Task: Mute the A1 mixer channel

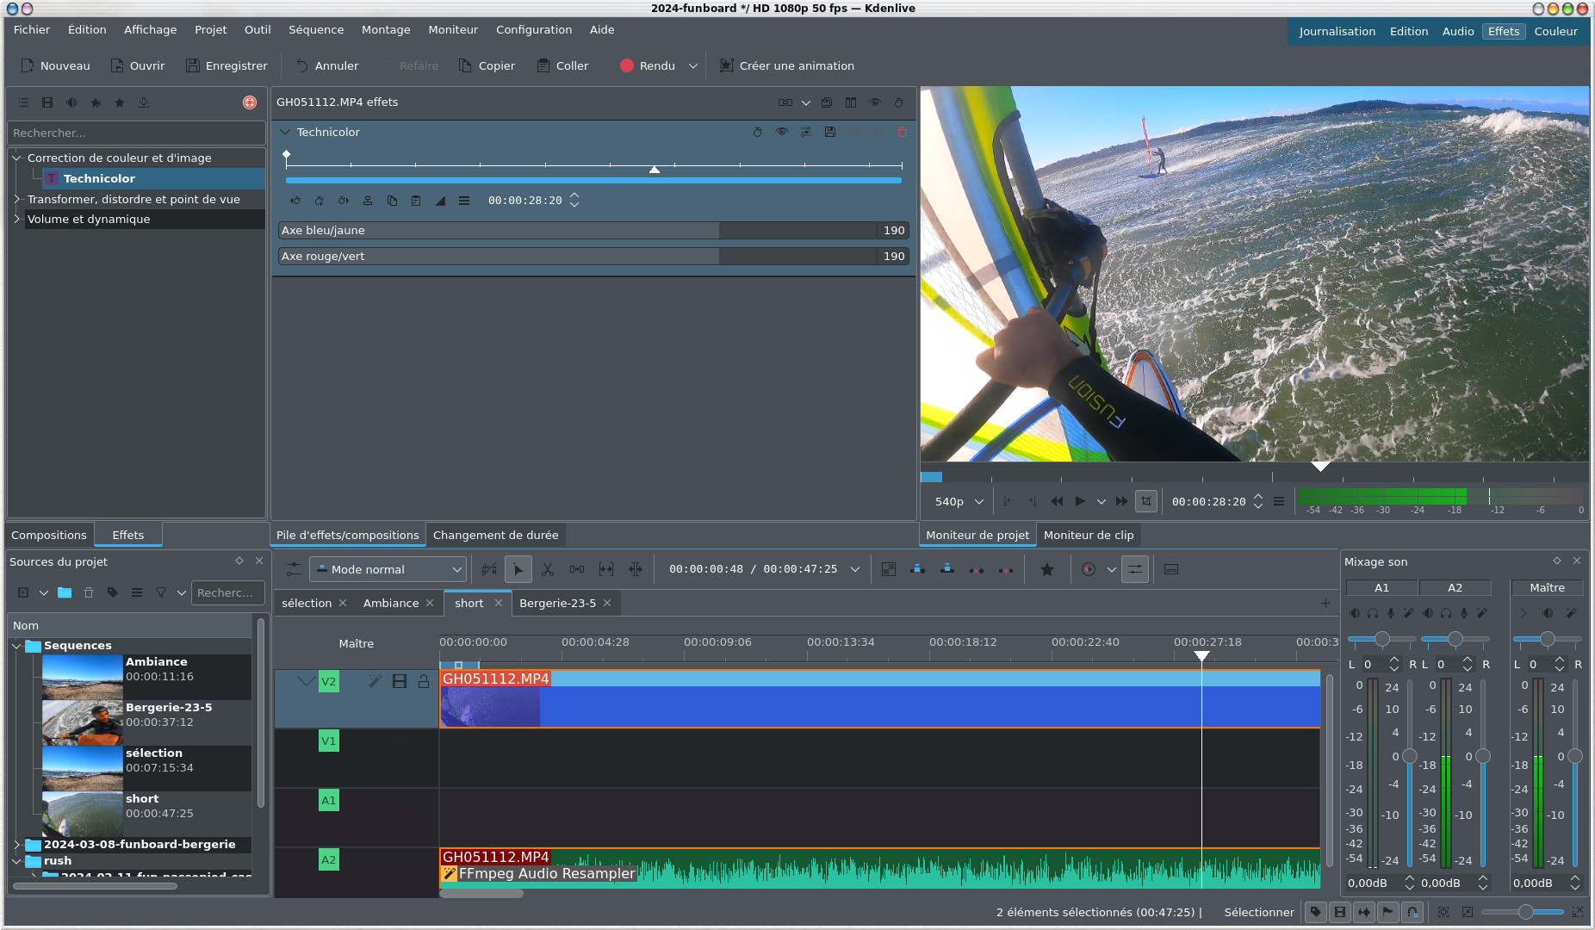Action: pyautogui.click(x=1355, y=613)
